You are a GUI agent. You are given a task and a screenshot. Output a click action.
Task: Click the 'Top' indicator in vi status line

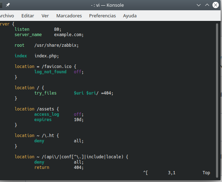[x=206, y=173]
